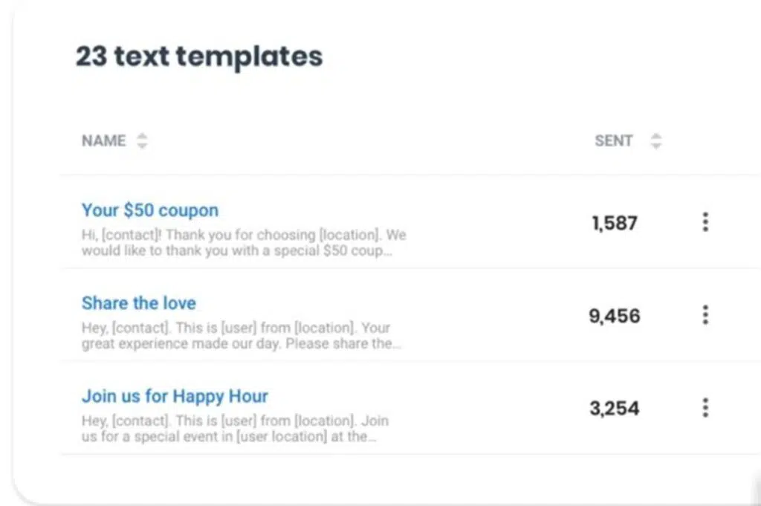The width and height of the screenshot is (761, 506).
Task: Click the upward sort arrow on NAME column
Action: tap(141, 136)
